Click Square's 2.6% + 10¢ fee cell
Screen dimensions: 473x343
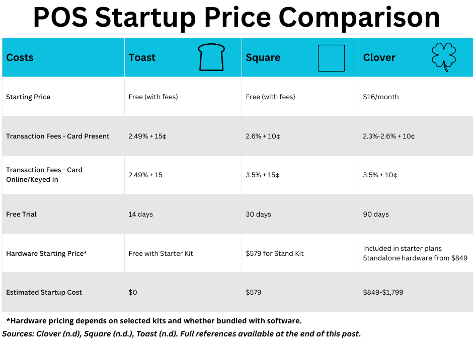pos(263,136)
